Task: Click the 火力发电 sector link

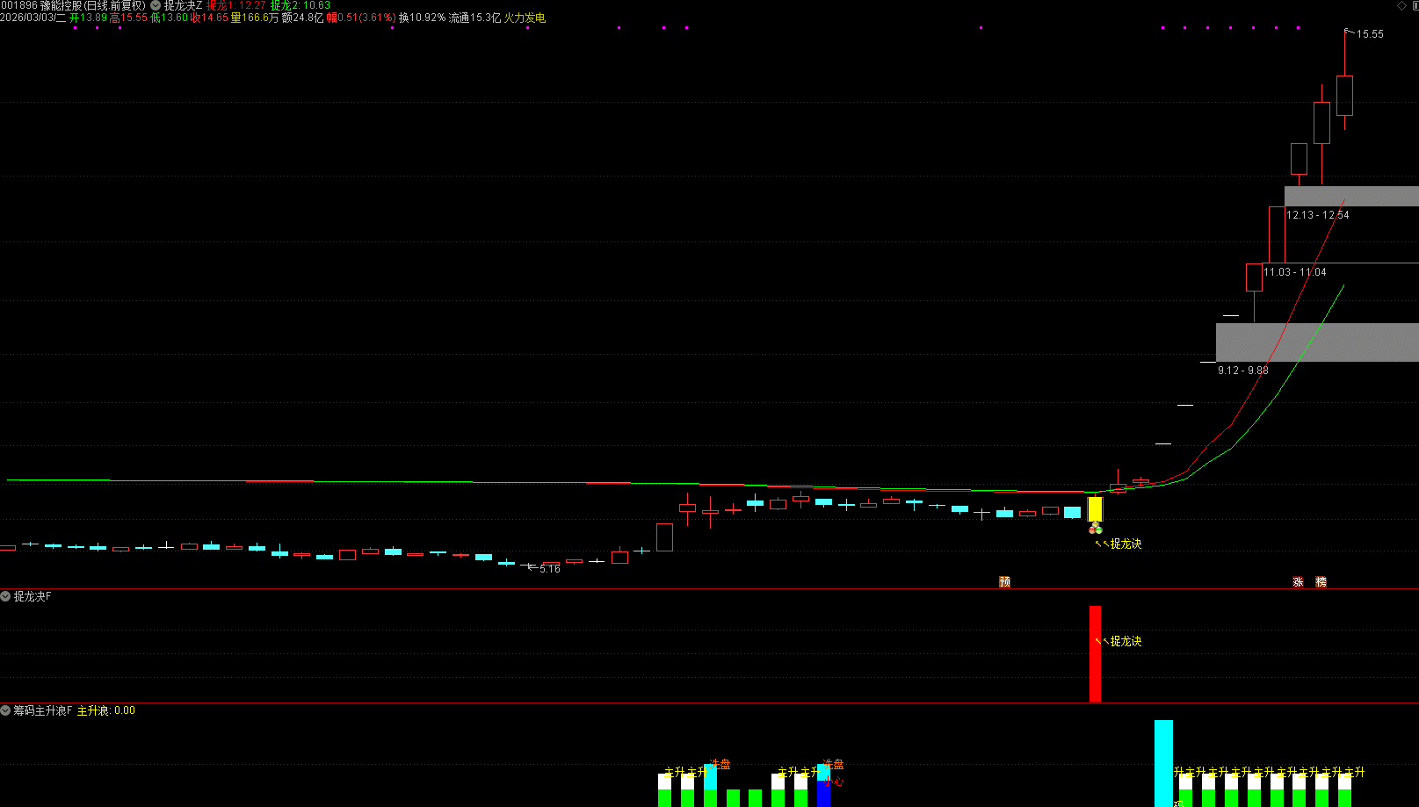Action: click(x=525, y=18)
